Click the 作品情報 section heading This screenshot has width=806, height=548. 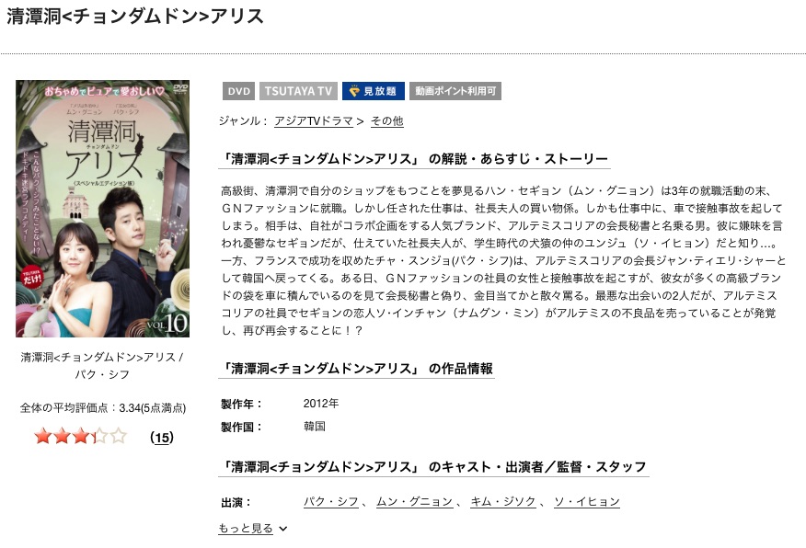356,368
